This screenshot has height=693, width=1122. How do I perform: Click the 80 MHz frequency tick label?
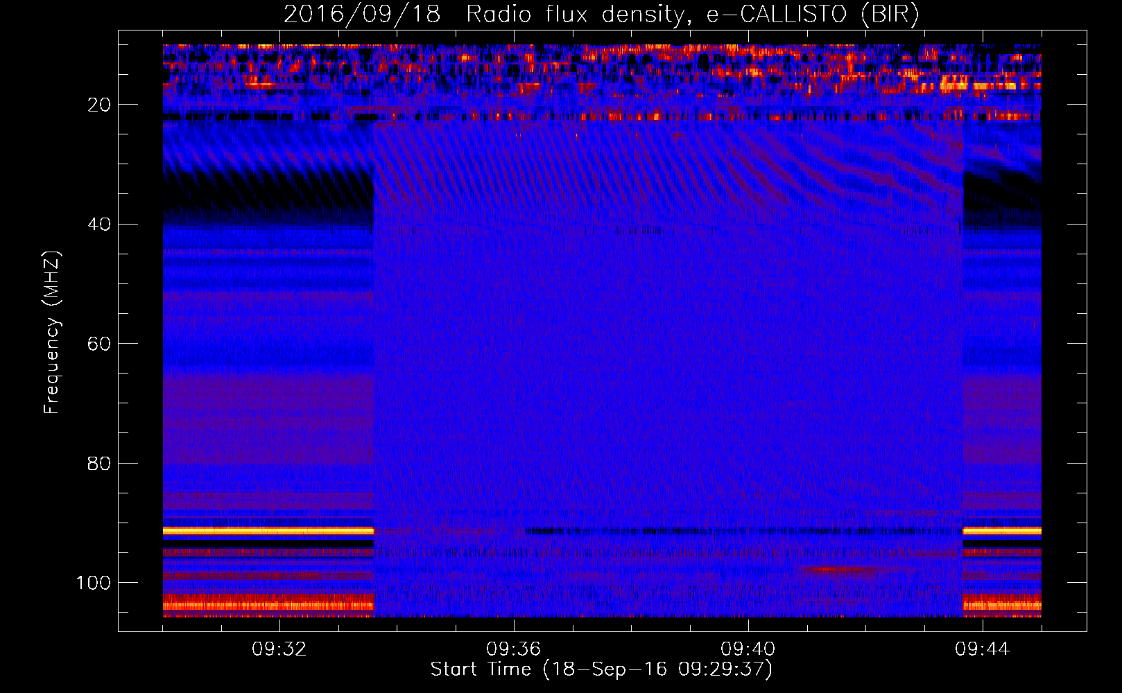point(100,463)
